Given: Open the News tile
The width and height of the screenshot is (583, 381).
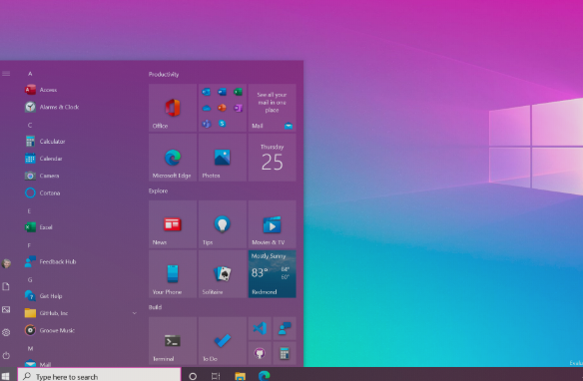Looking at the screenshot, I should click(173, 224).
